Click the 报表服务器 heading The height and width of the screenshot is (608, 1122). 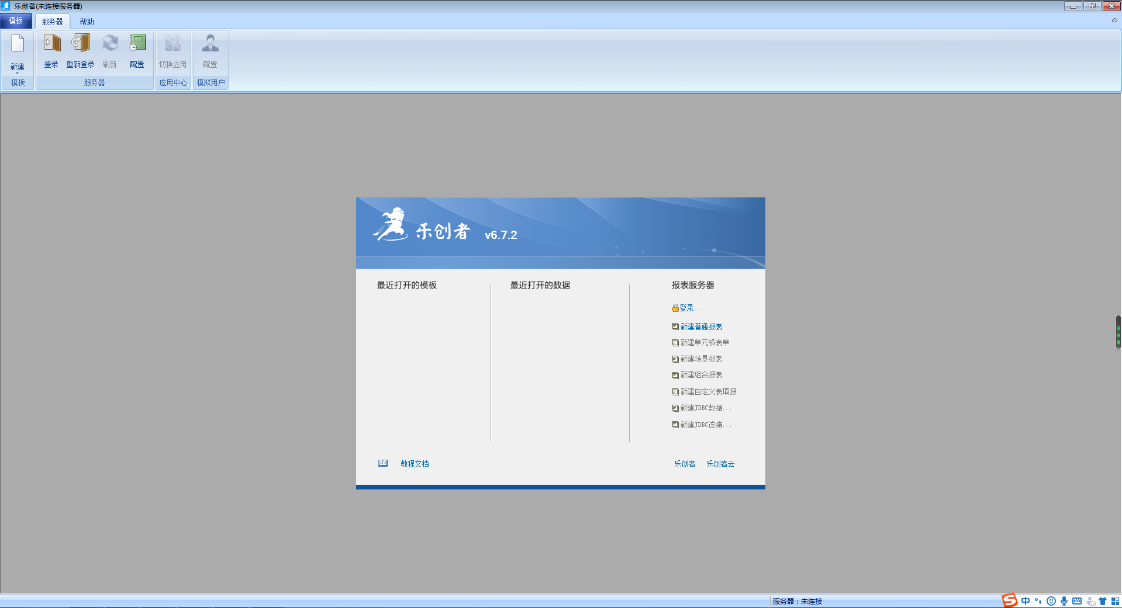[x=693, y=285]
